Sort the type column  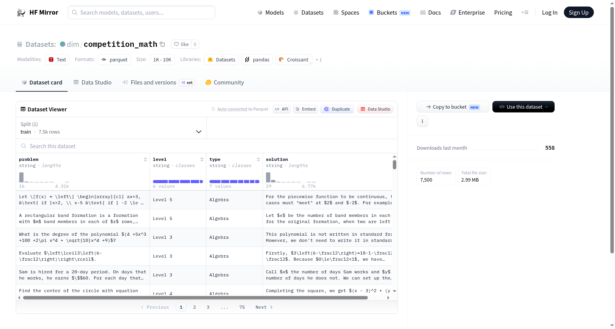click(258, 159)
